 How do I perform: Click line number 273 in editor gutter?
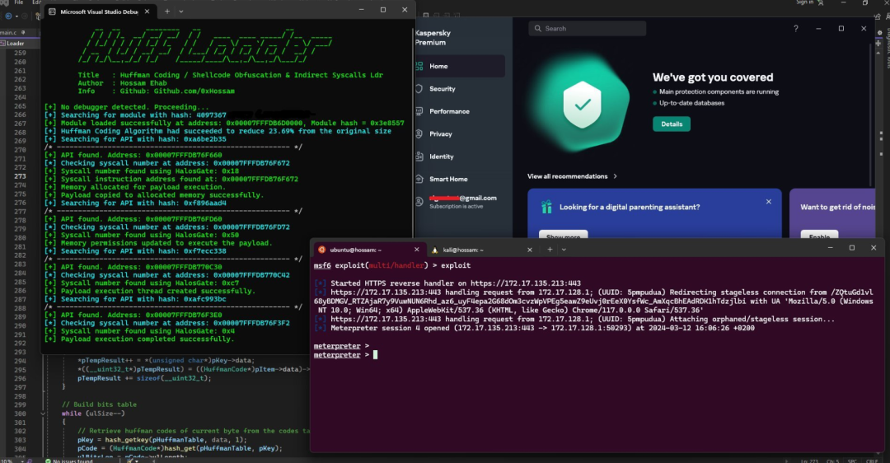(20, 176)
